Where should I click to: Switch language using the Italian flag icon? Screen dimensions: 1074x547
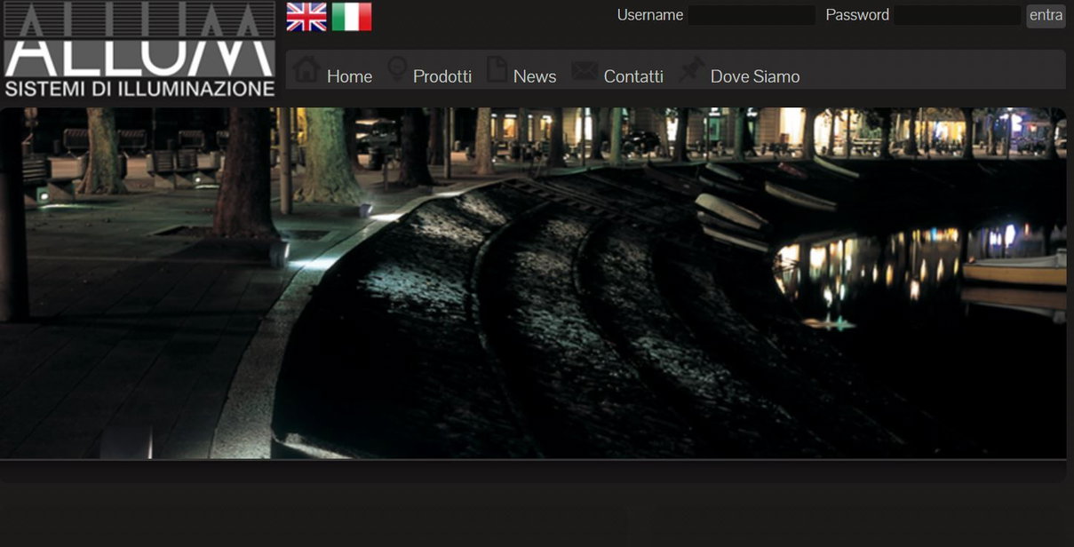pyautogui.click(x=352, y=17)
